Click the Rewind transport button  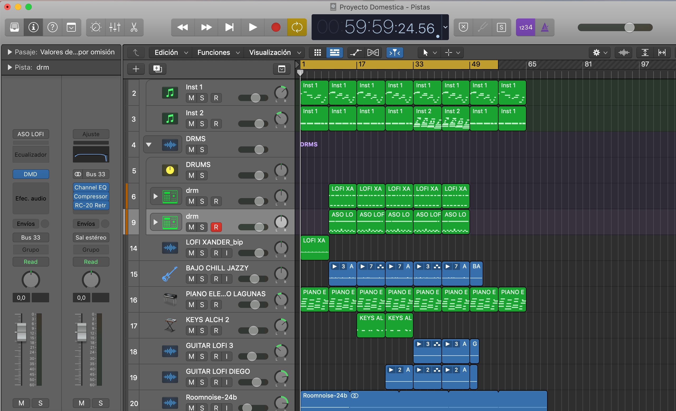(x=183, y=27)
